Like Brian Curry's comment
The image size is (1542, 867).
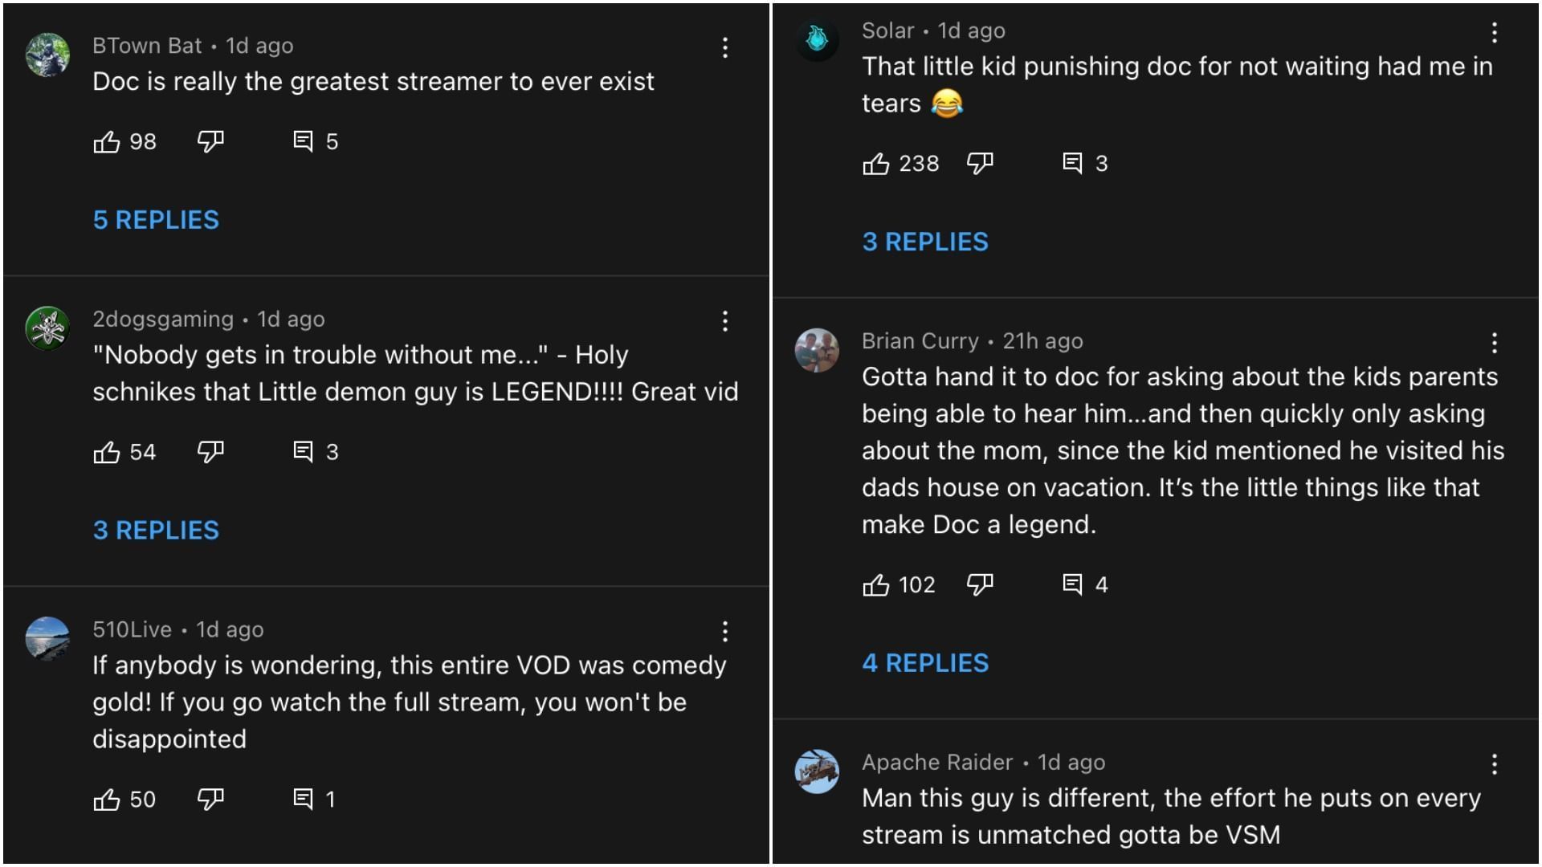pos(876,584)
